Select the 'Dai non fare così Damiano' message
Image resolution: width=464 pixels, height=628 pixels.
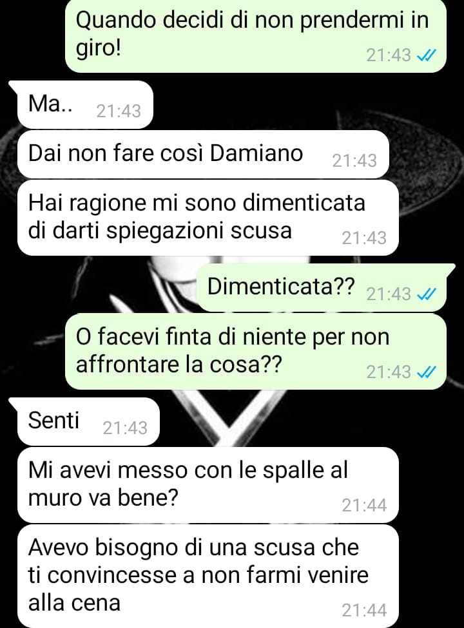pyautogui.click(x=203, y=154)
